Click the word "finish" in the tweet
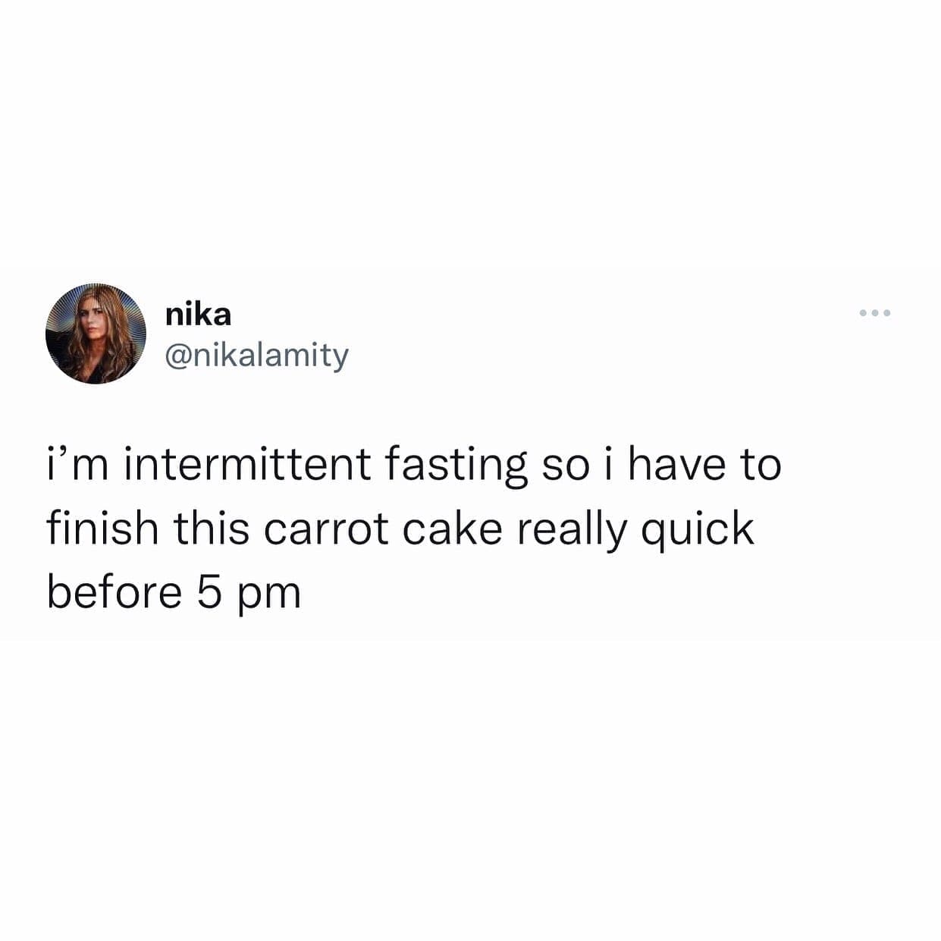The height and width of the screenshot is (941, 941). coord(103,529)
